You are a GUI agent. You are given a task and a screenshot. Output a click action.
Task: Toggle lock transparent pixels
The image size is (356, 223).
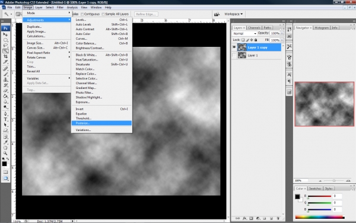click(243, 40)
